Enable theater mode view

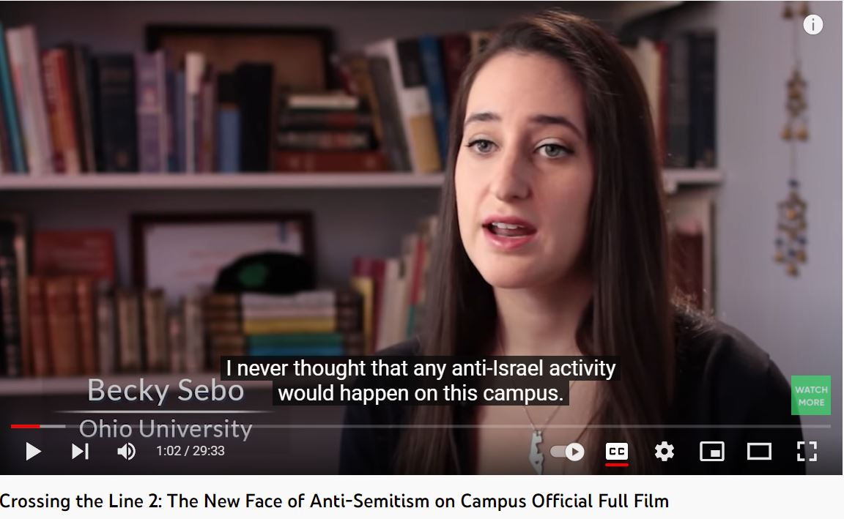click(x=759, y=451)
